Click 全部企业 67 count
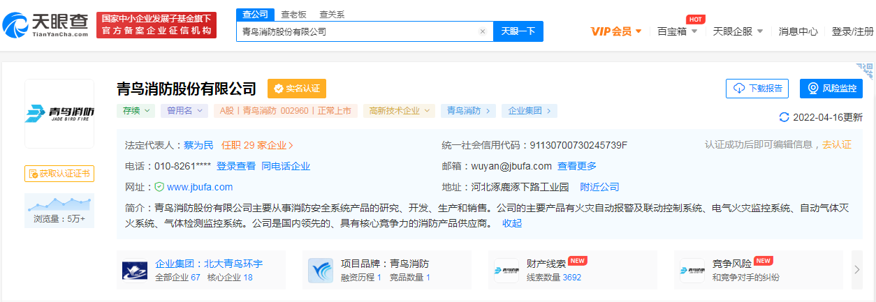Screen dimensions: 876x302 pyautogui.click(x=177, y=277)
